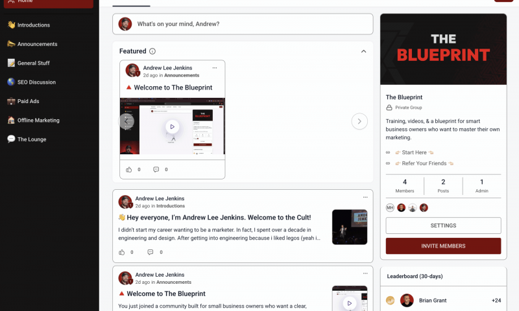The image size is (519, 311).
Task: Click the What's on your mind field
Action: (243, 24)
